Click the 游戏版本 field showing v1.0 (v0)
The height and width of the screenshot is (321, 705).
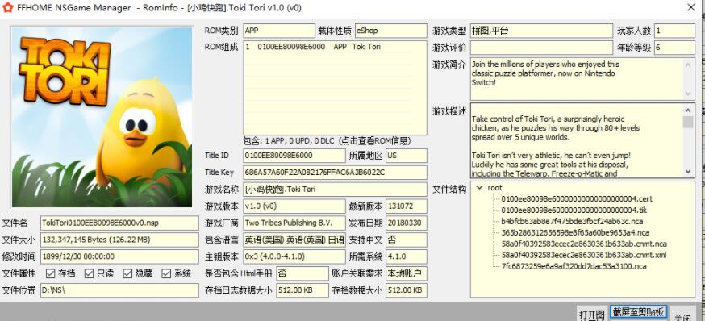(x=294, y=206)
